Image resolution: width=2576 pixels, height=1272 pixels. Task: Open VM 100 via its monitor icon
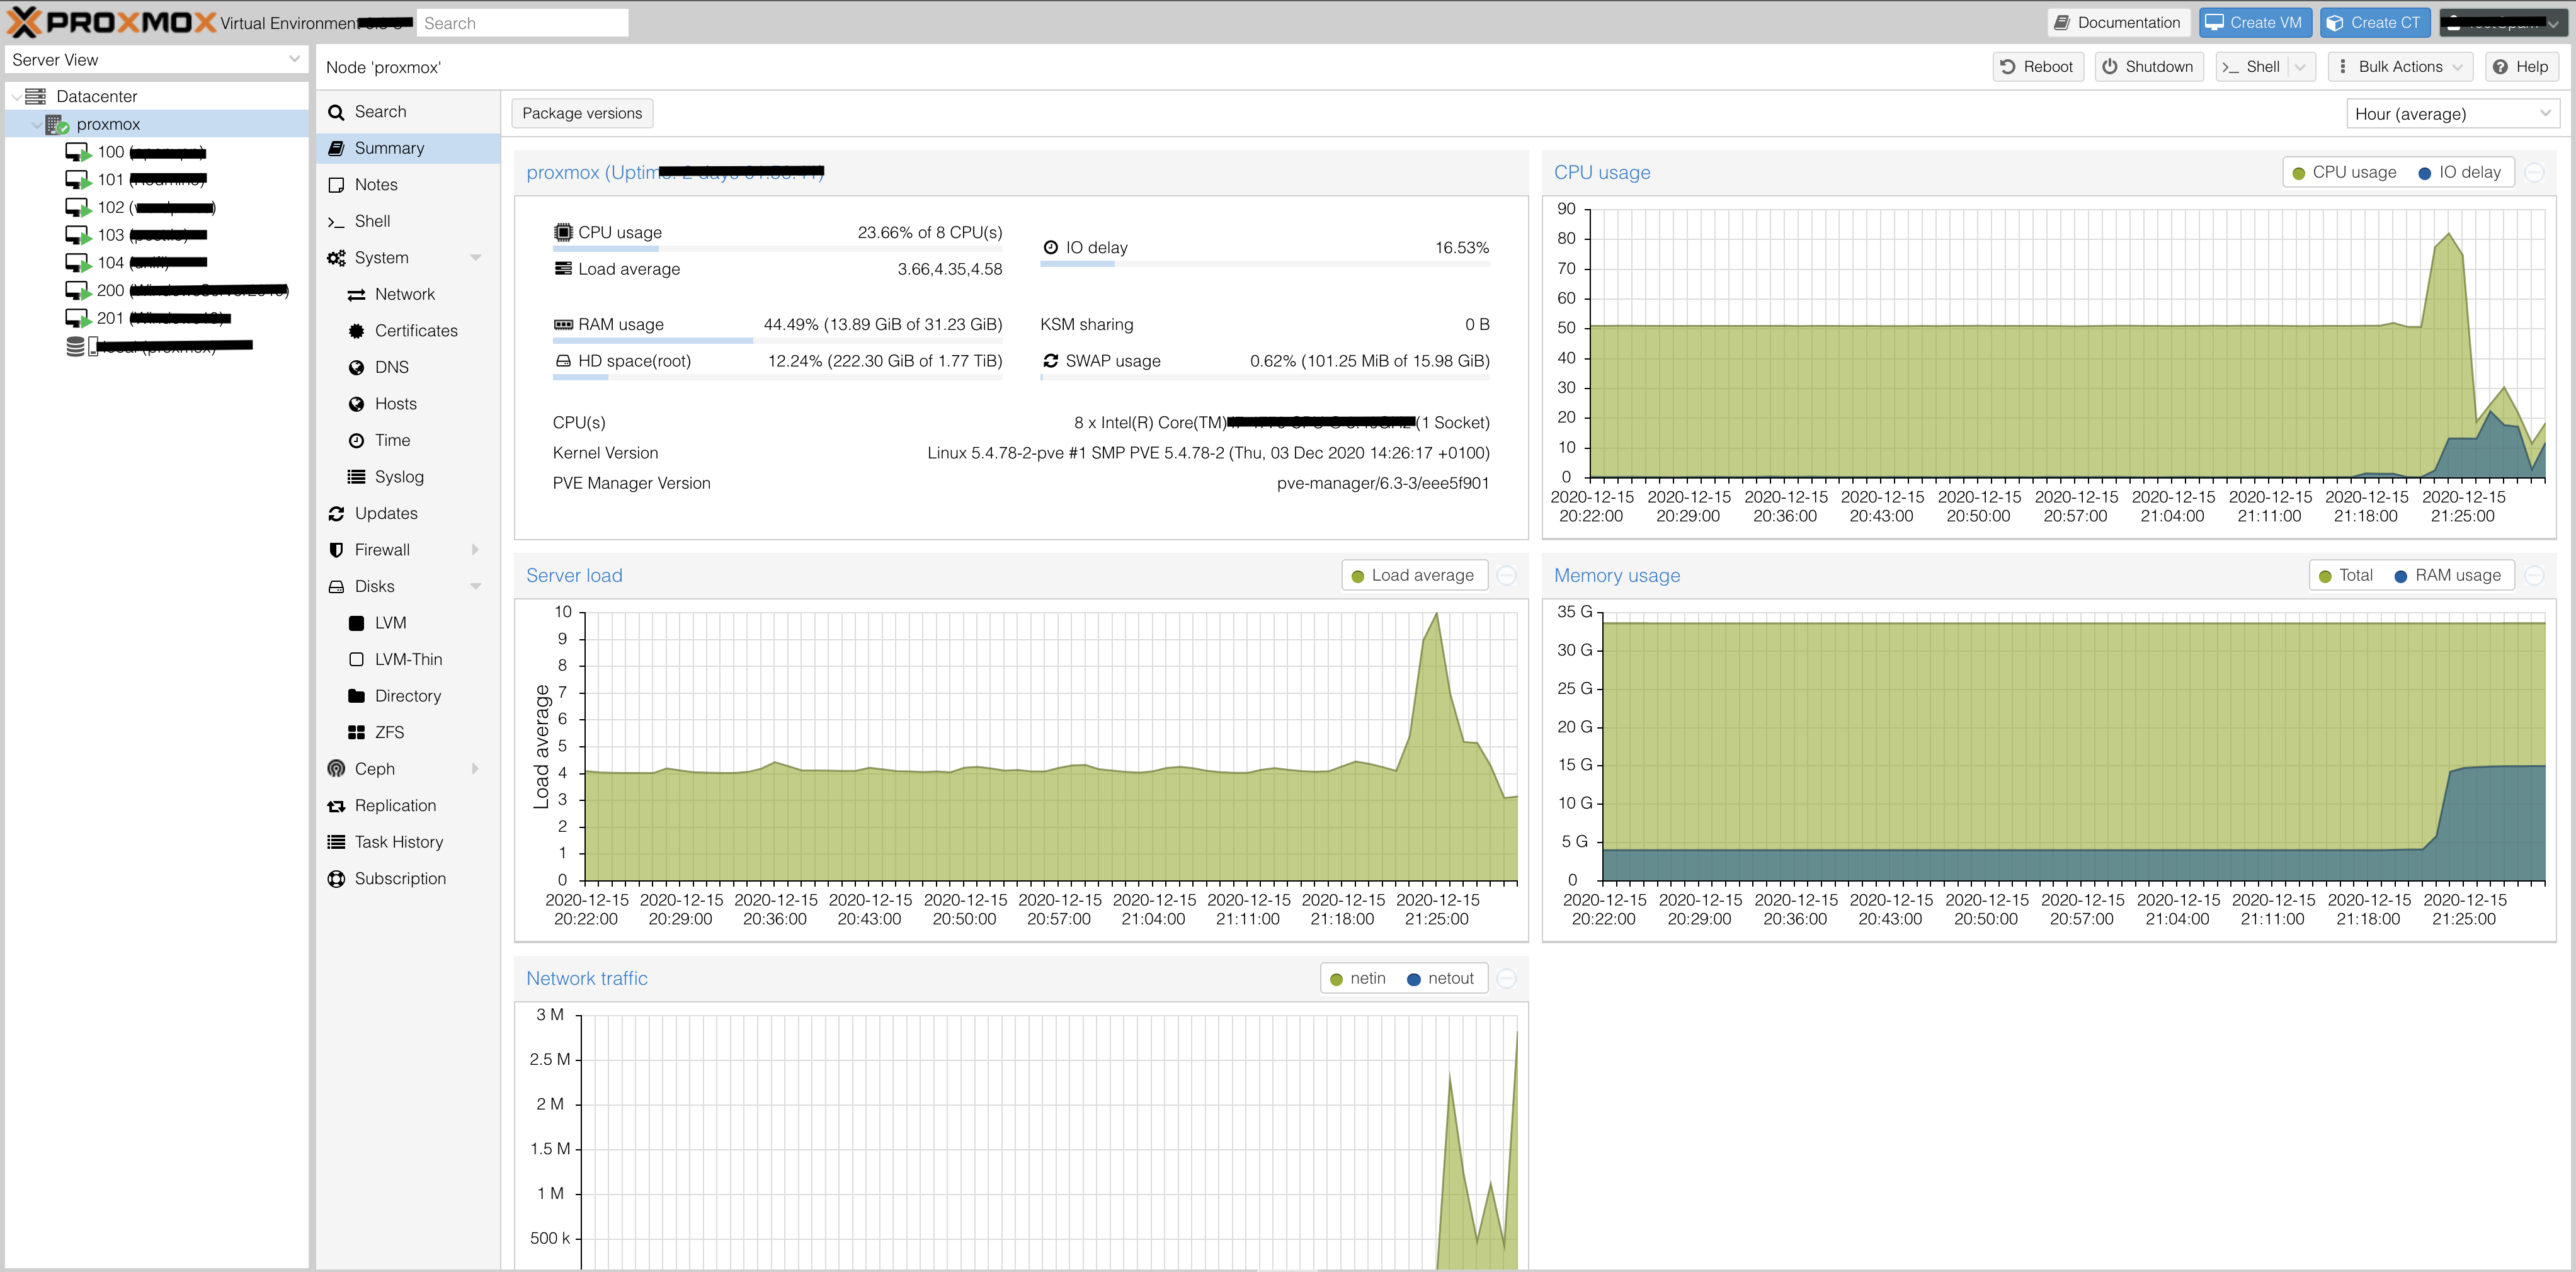tap(78, 152)
